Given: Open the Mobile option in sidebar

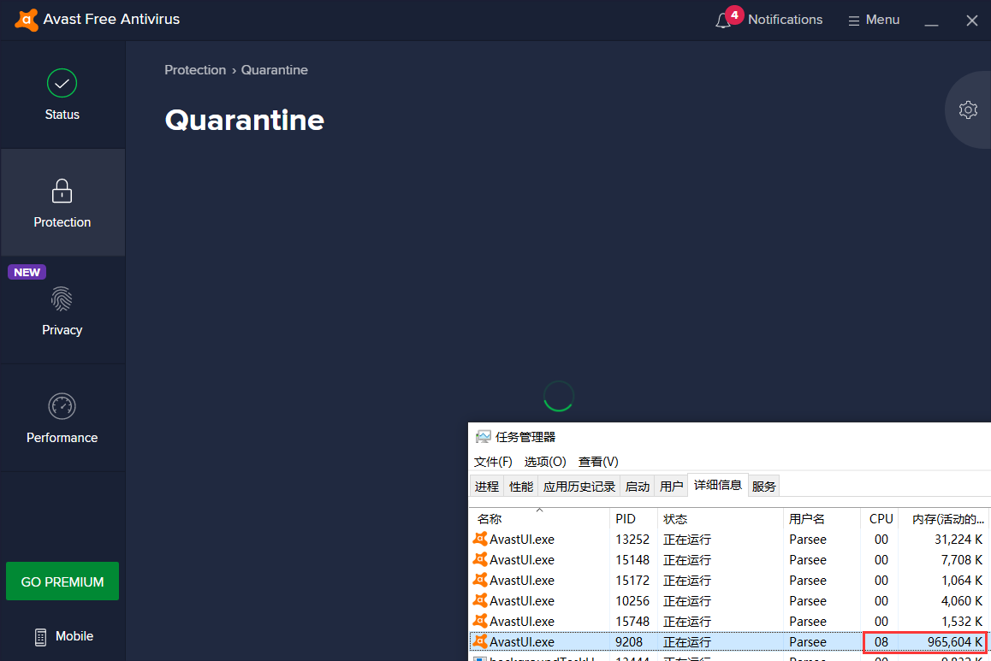Looking at the screenshot, I should point(63,636).
